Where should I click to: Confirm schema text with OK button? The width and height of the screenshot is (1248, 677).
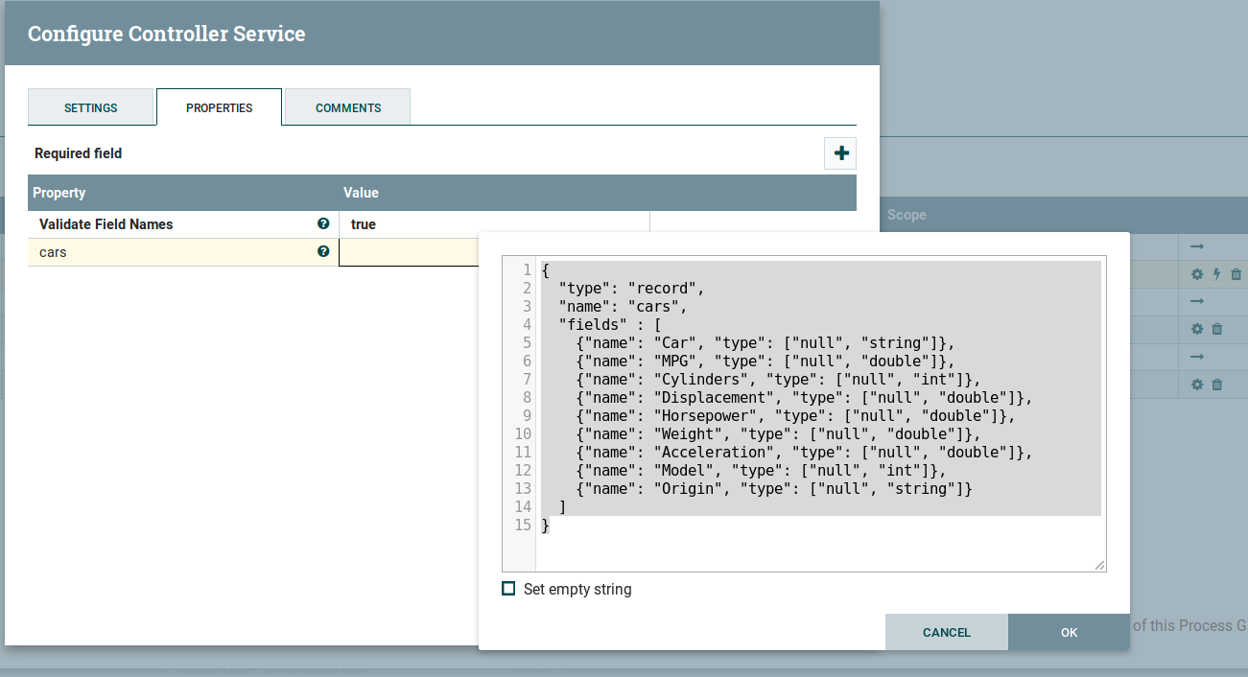click(x=1069, y=632)
